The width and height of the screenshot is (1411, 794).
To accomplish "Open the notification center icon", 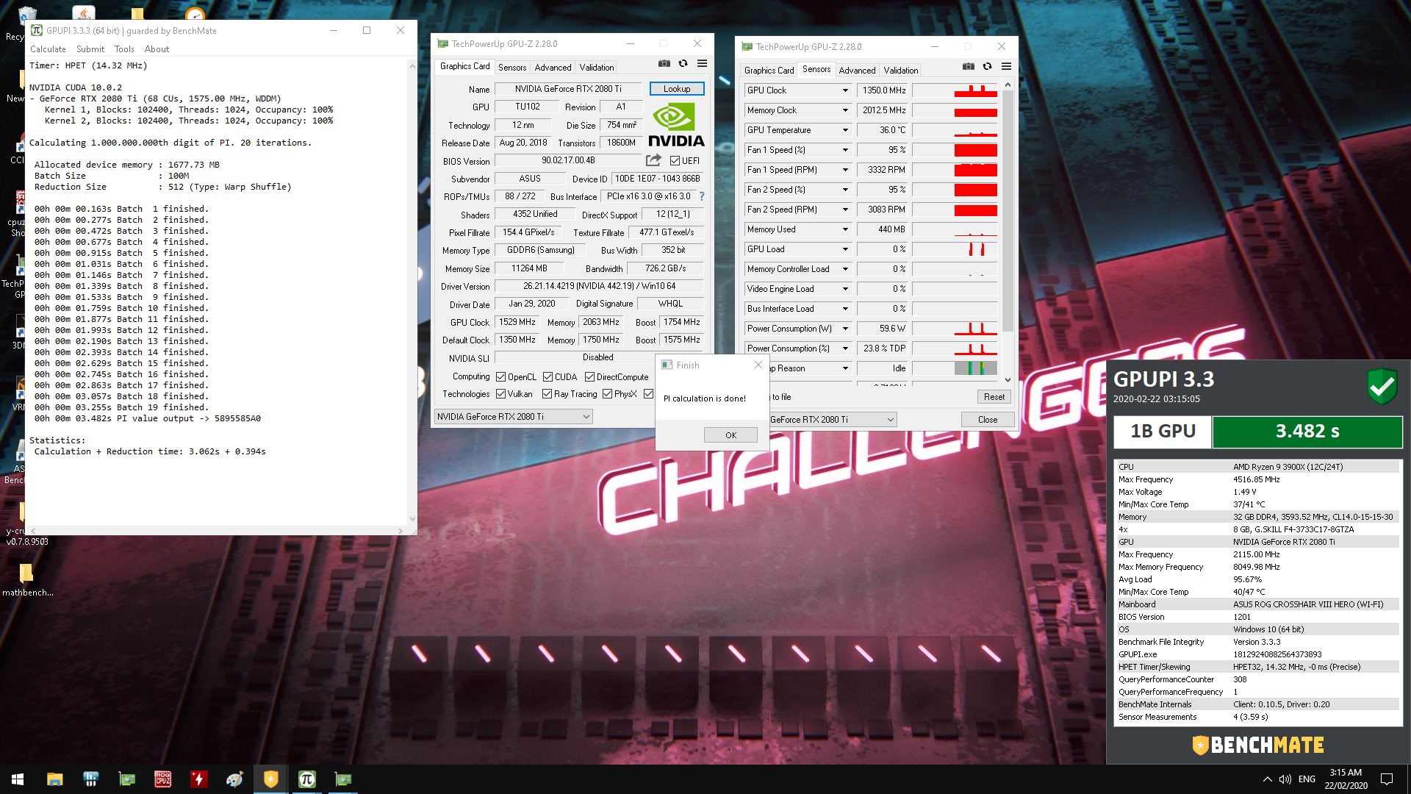I will [x=1387, y=779].
